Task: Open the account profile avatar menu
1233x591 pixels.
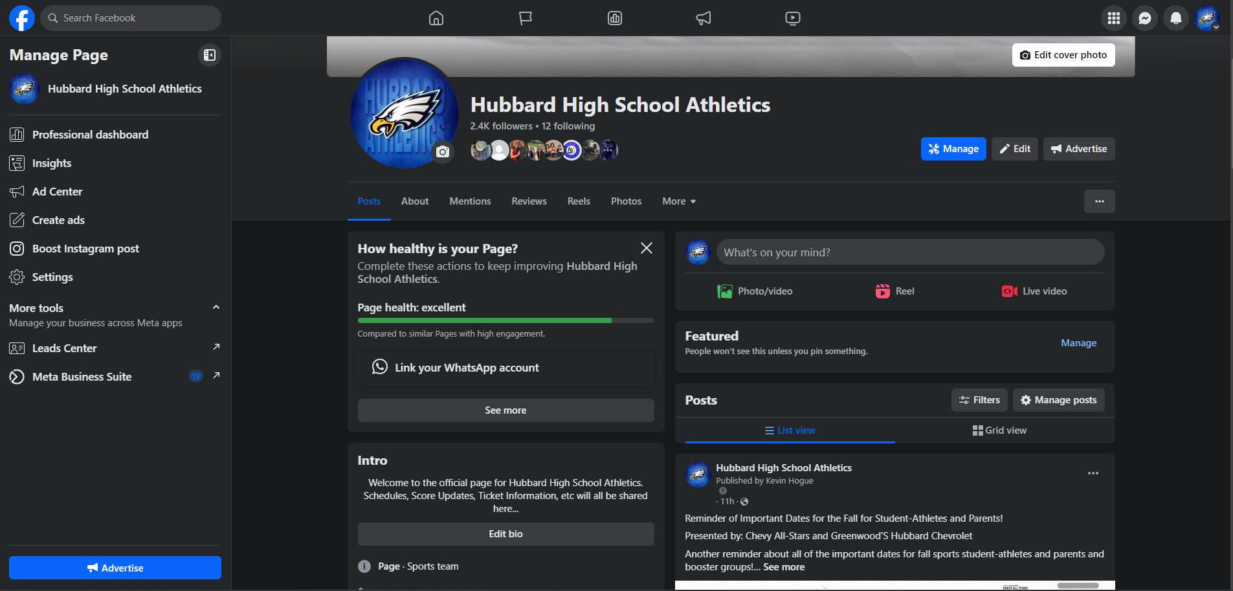Action: click(1207, 18)
